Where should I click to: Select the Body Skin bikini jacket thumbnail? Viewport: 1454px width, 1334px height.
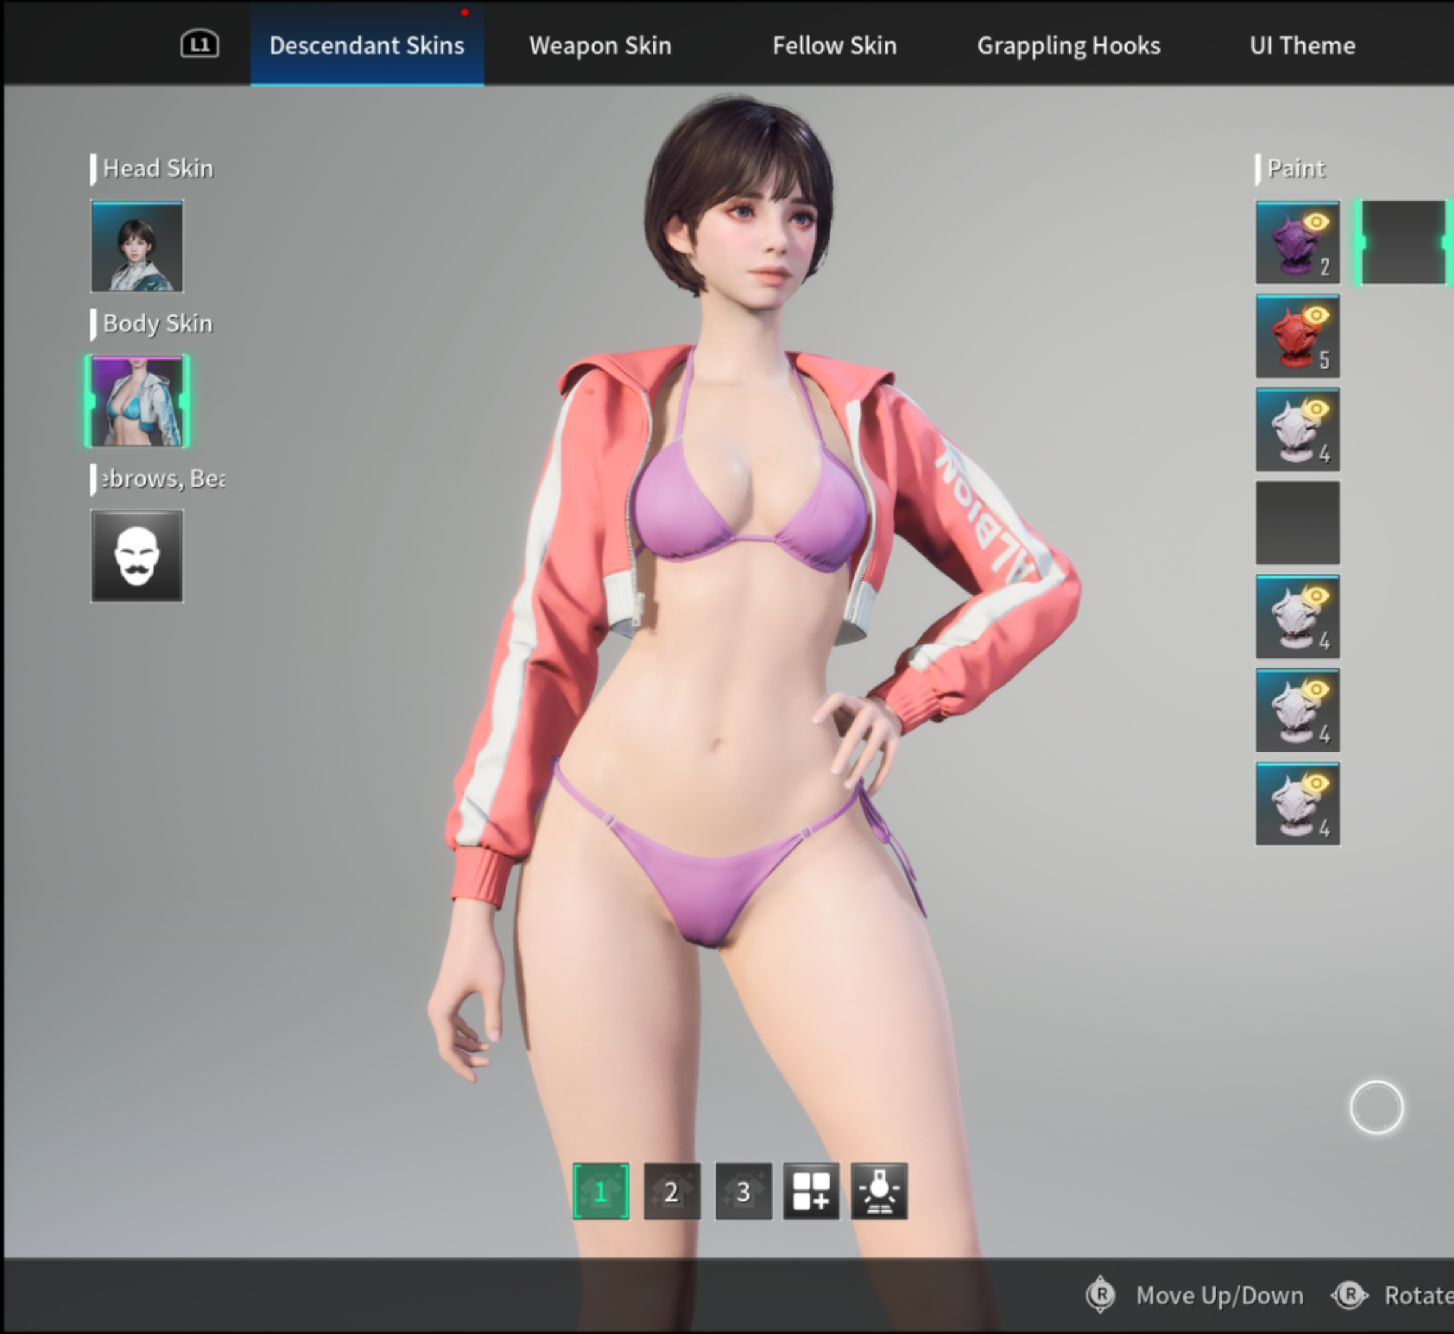(x=137, y=401)
